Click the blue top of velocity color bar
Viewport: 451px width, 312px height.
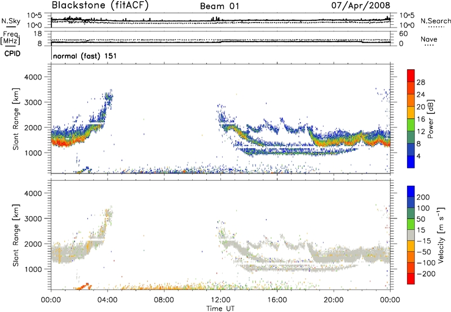point(411,191)
